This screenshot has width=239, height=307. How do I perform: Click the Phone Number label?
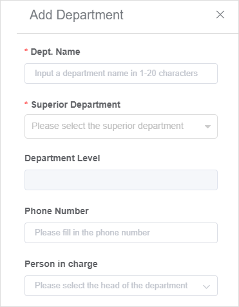point(57,211)
